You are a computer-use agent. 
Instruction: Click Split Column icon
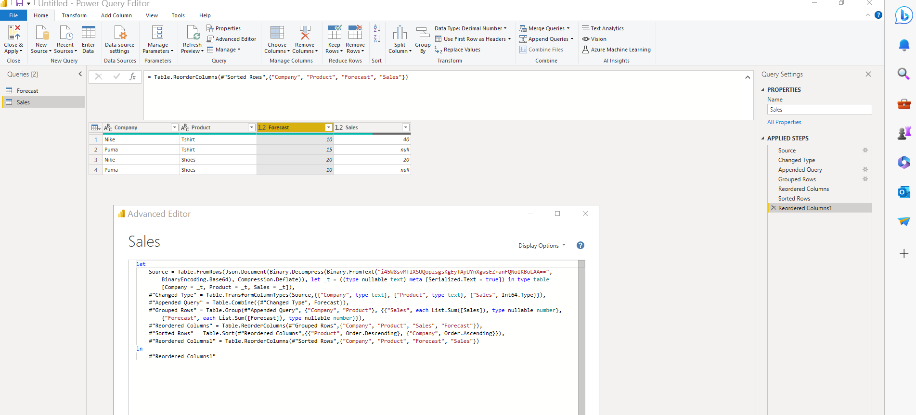400,32
